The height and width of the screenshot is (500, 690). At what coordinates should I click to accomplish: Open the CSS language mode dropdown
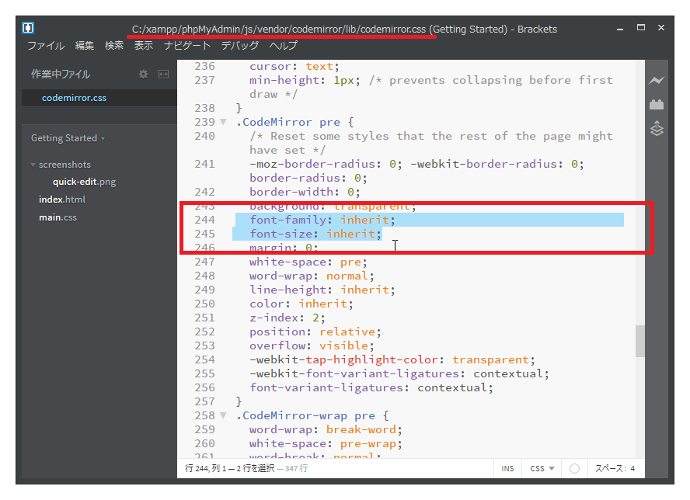click(542, 468)
